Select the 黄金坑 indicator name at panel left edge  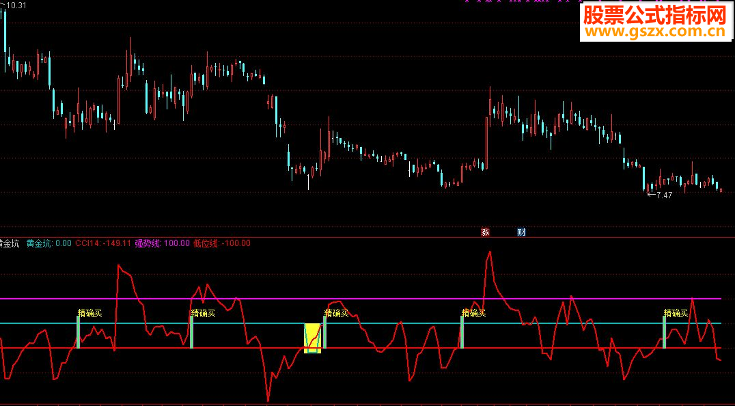10,243
